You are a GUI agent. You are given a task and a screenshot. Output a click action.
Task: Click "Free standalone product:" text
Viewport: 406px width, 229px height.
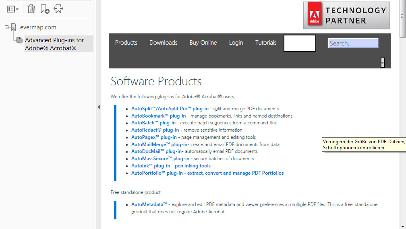coord(136,192)
